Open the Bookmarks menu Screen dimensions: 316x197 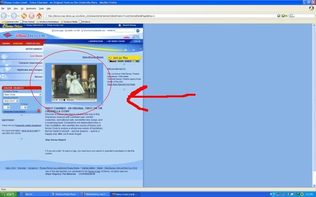click(31, 9)
